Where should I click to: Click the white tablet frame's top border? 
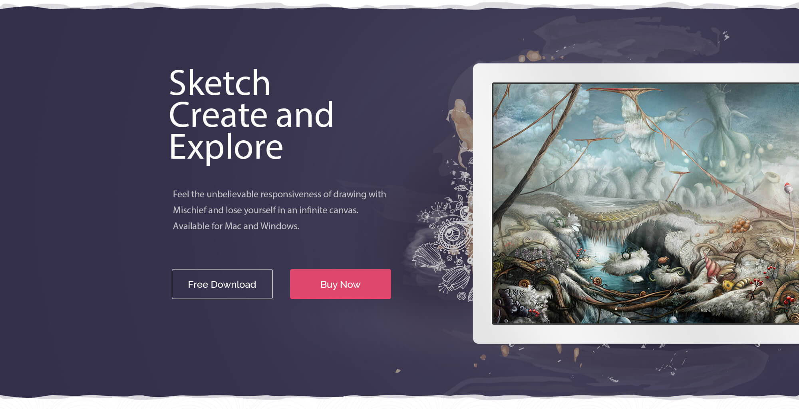pos(636,73)
